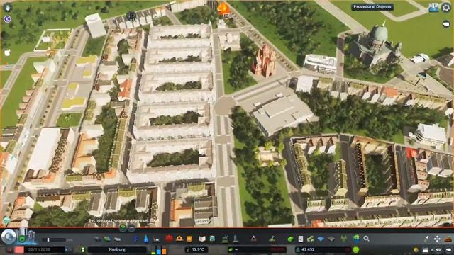
Task: Open the gold cookie icon in the status bar
Action: click(x=416, y=250)
